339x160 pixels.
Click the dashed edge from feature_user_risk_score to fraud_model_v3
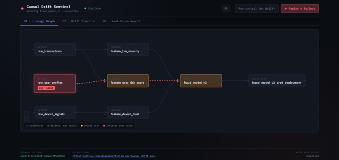point(164,81)
